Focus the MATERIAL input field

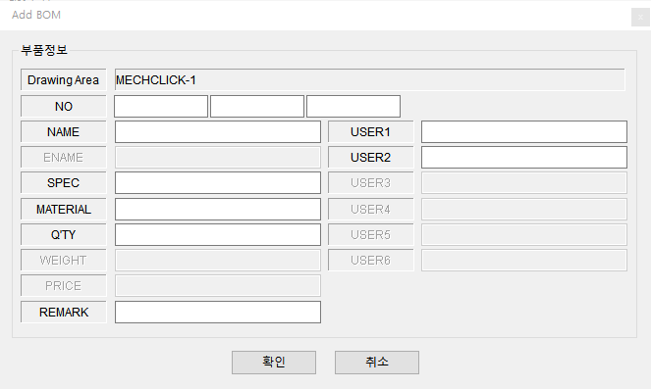point(218,210)
